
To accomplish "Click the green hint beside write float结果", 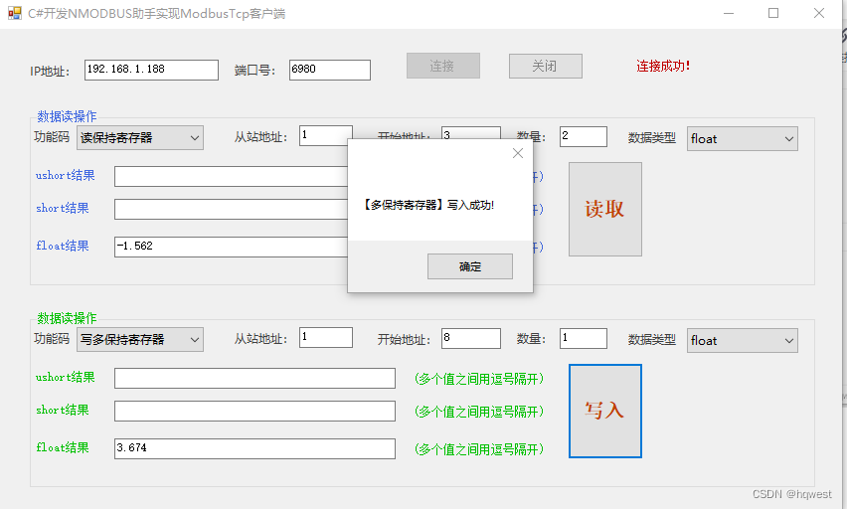I will tap(479, 449).
